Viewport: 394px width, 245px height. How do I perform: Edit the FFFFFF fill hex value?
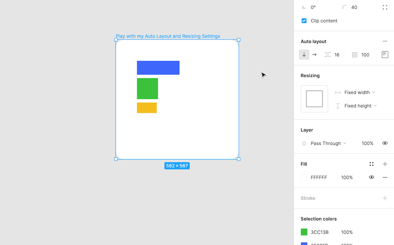(x=319, y=178)
